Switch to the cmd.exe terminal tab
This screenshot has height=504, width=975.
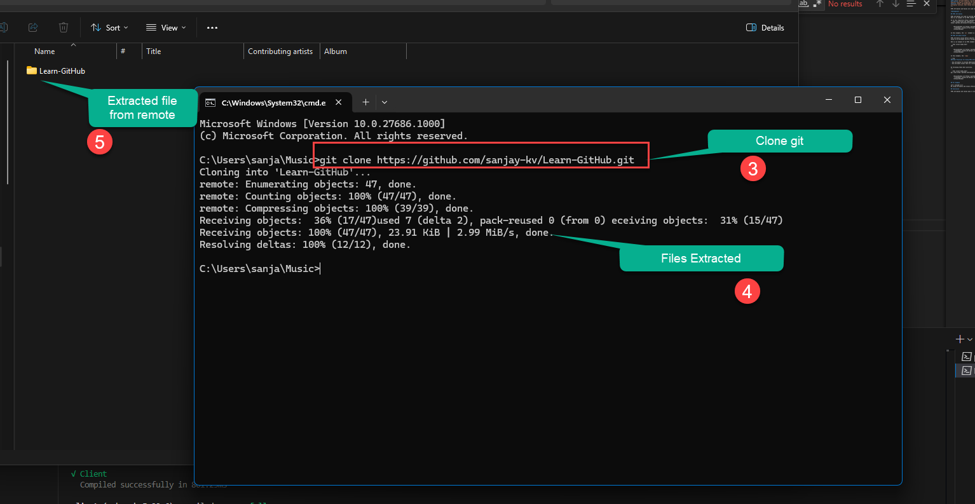(x=270, y=102)
